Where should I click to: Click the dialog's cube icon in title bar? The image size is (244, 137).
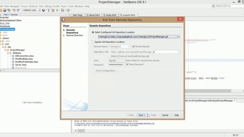tap(63, 20)
